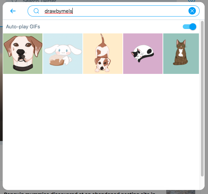Click the magnifier icon in GIF search
This screenshot has width=208, height=194.
pos(36,11)
